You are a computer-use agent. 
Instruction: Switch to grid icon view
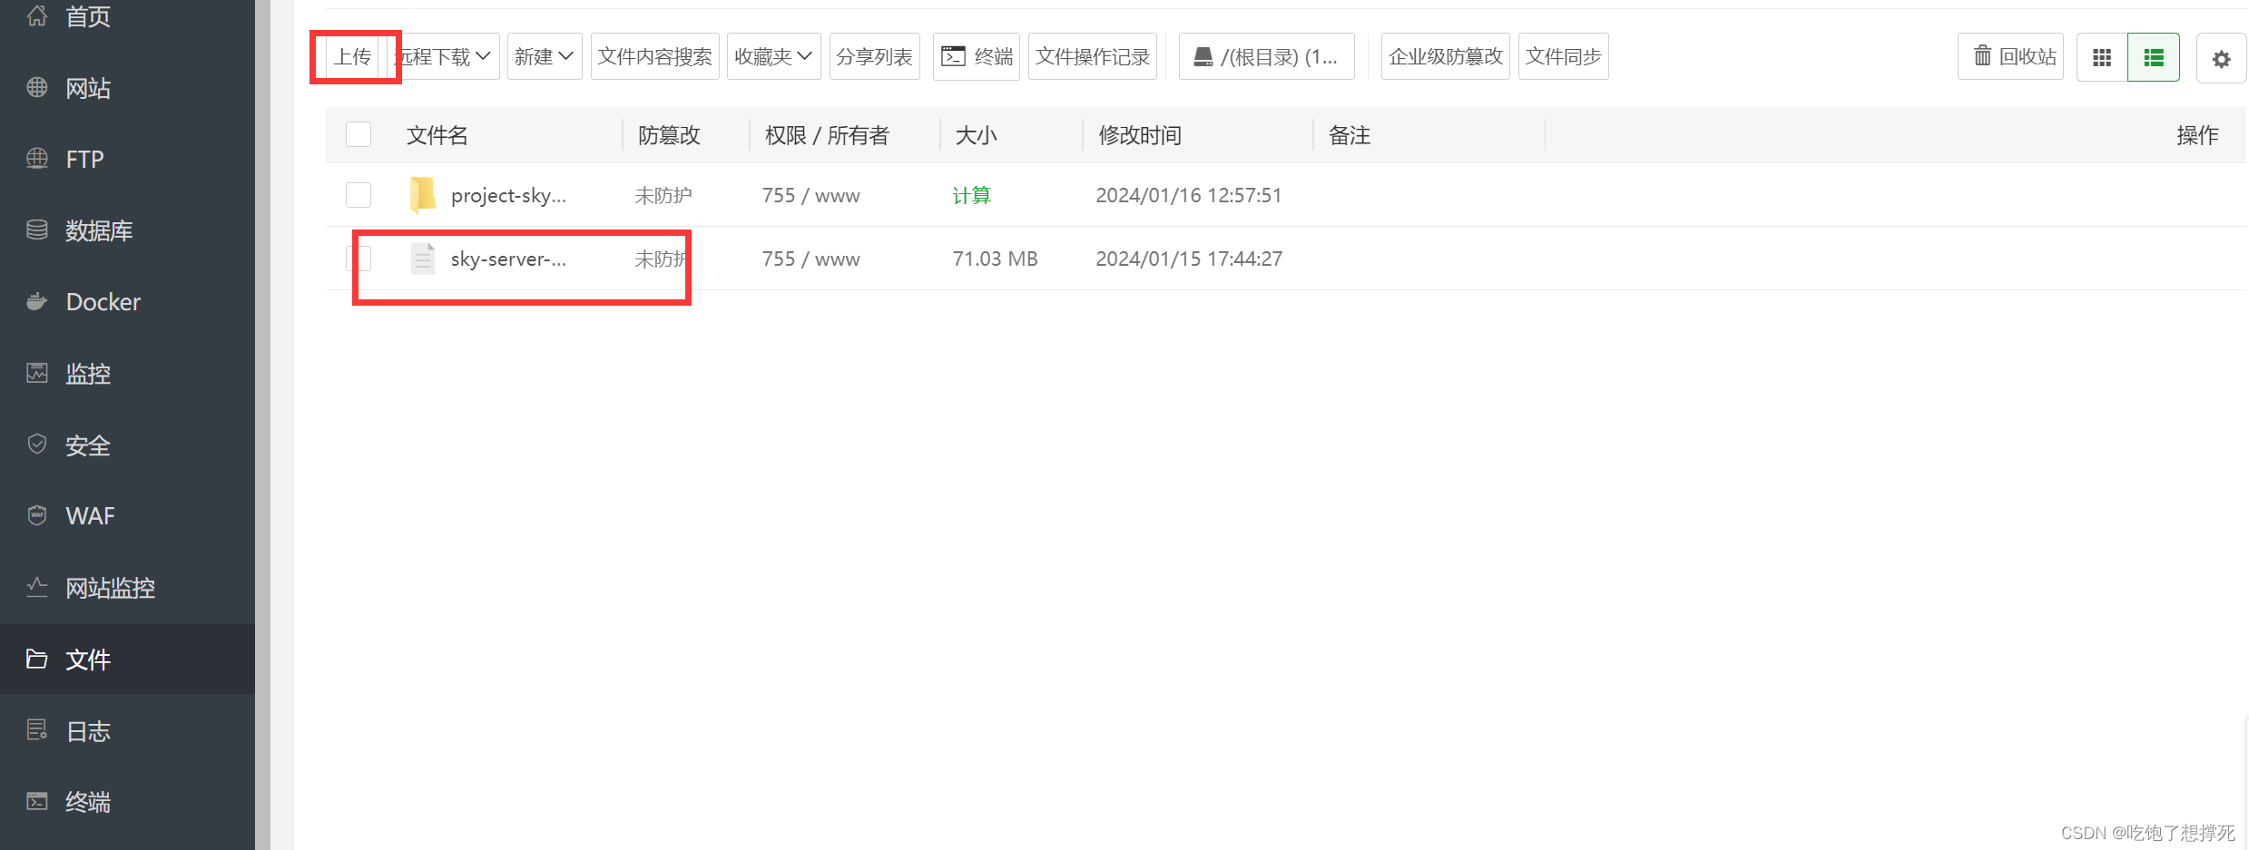coord(2102,57)
